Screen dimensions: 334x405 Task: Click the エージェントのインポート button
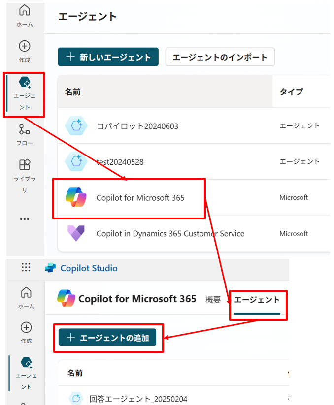[x=220, y=57]
